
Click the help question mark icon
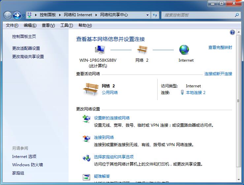point(232,32)
